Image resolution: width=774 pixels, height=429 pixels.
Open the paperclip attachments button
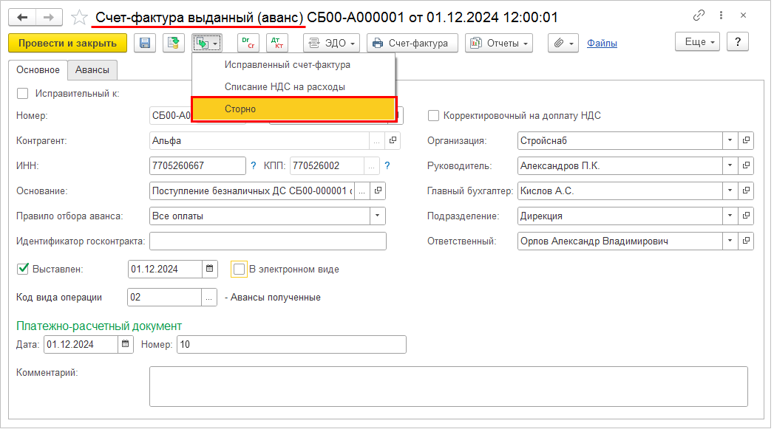point(562,43)
